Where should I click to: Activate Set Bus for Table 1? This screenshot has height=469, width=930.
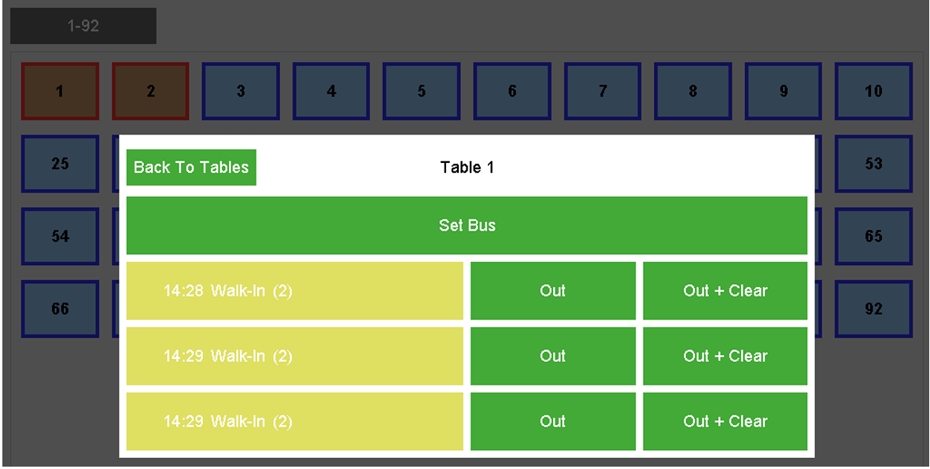point(467,225)
